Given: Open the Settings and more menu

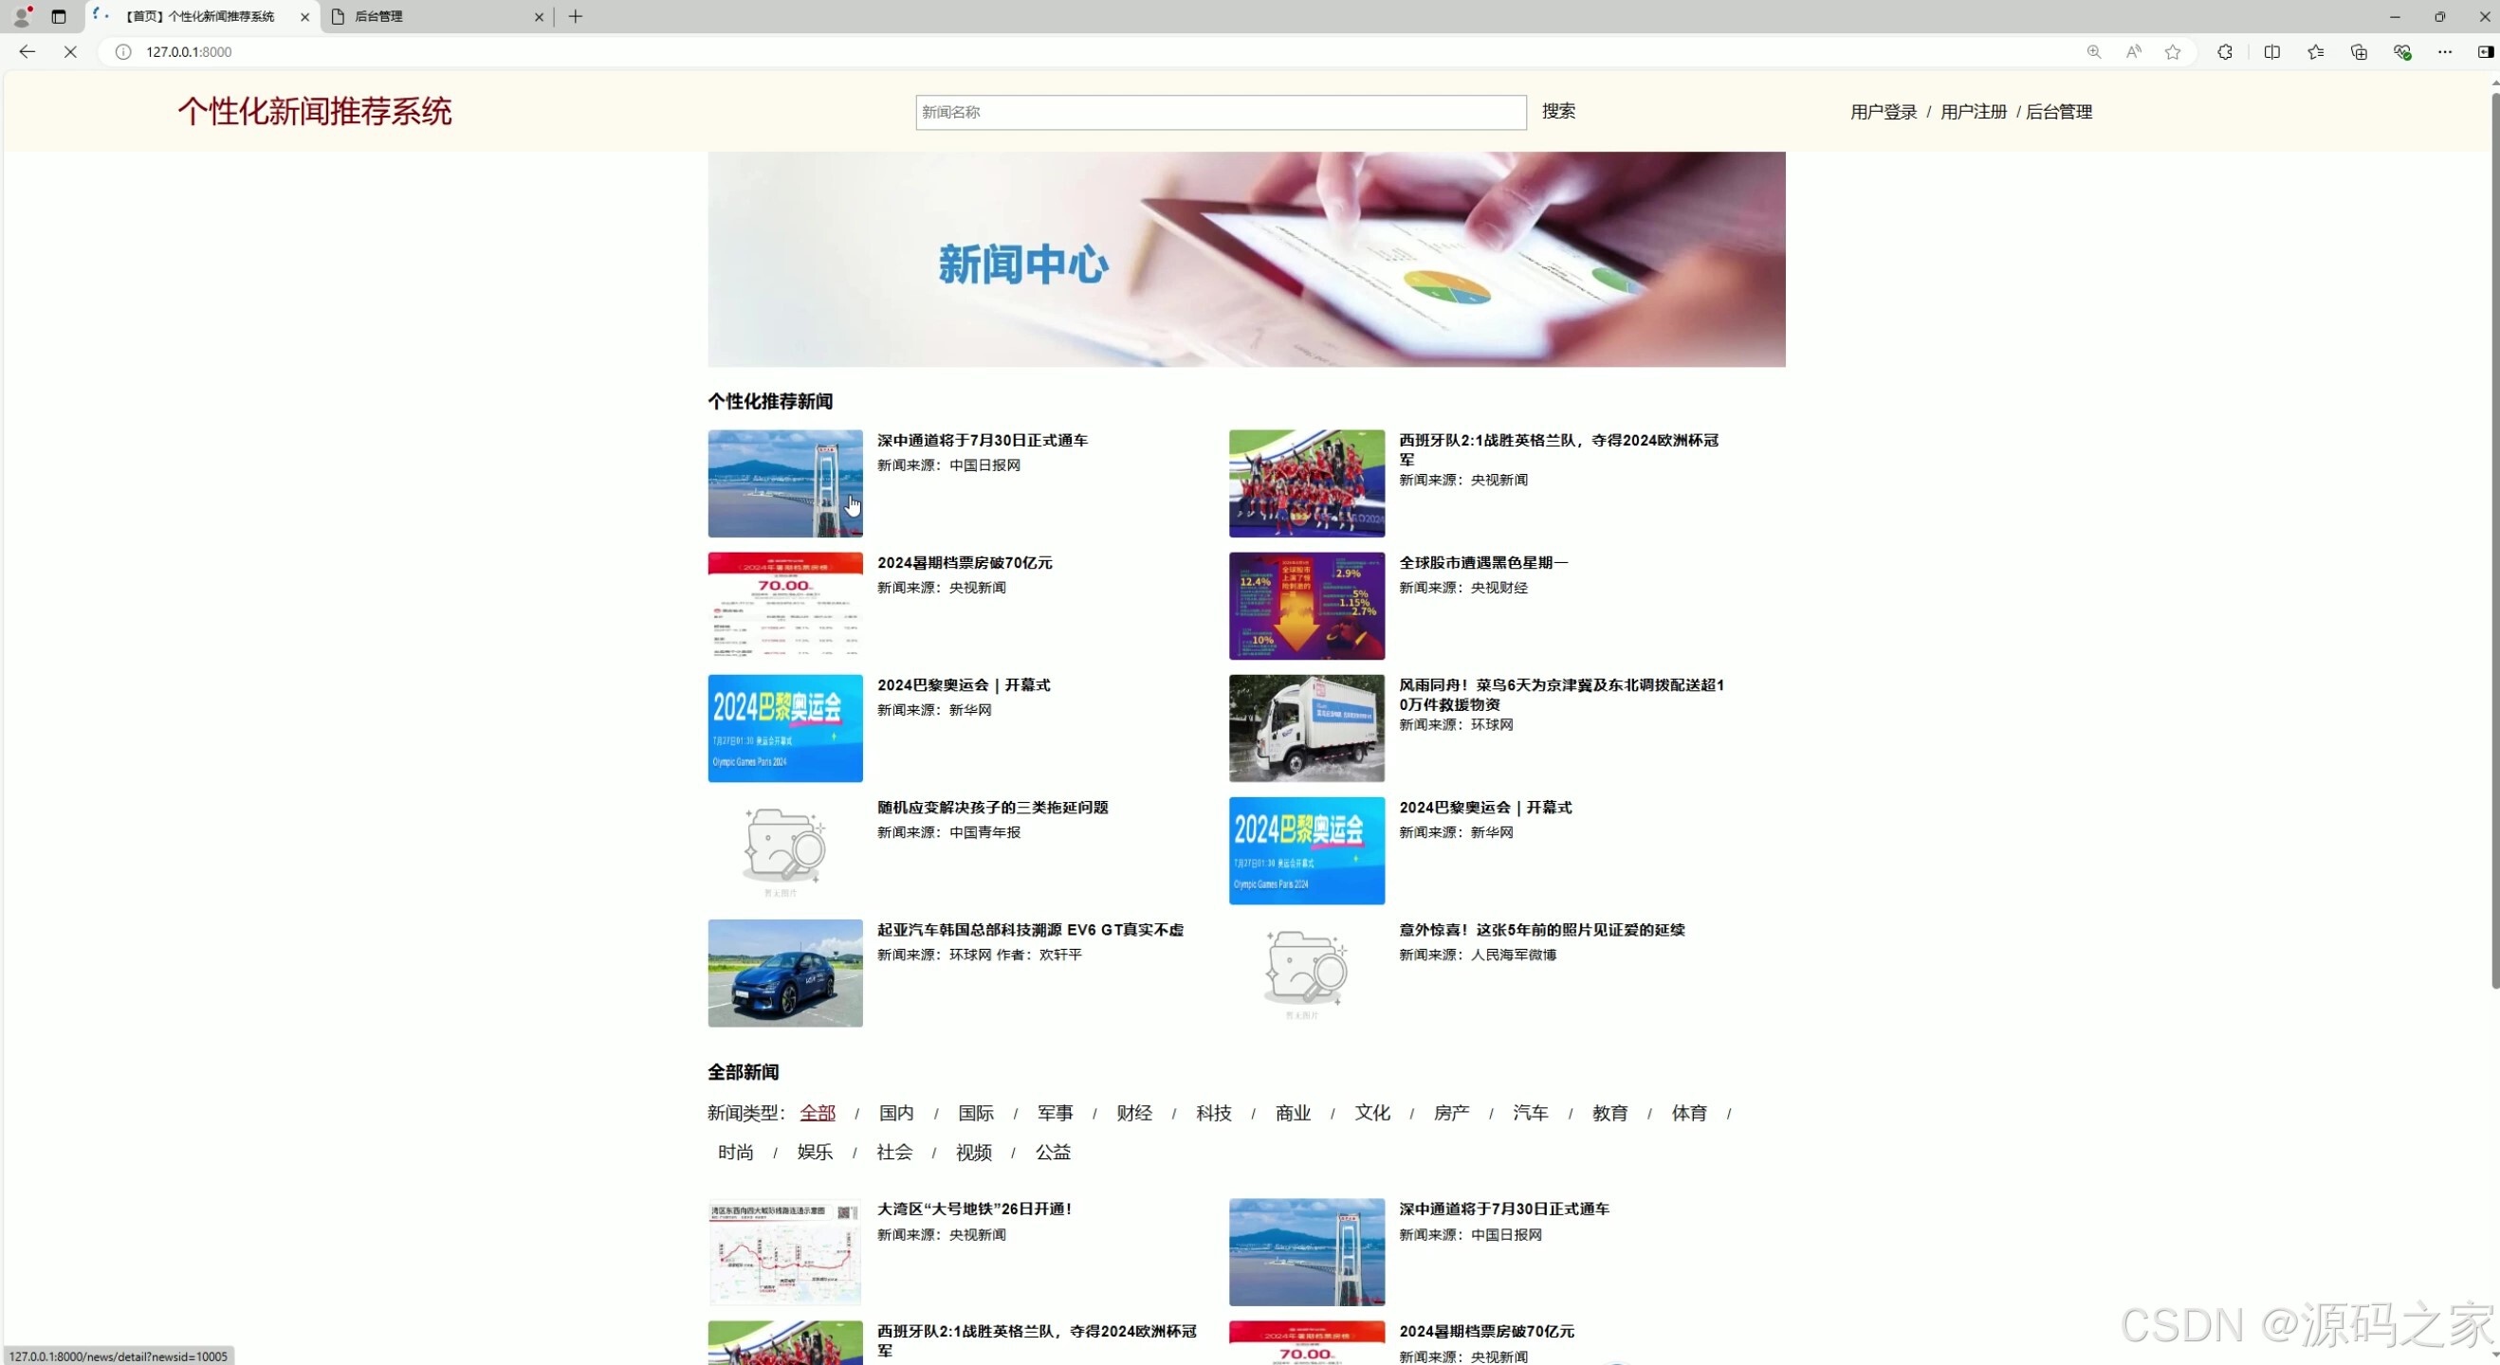Looking at the screenshot, I should click(x=2445, y=51).
